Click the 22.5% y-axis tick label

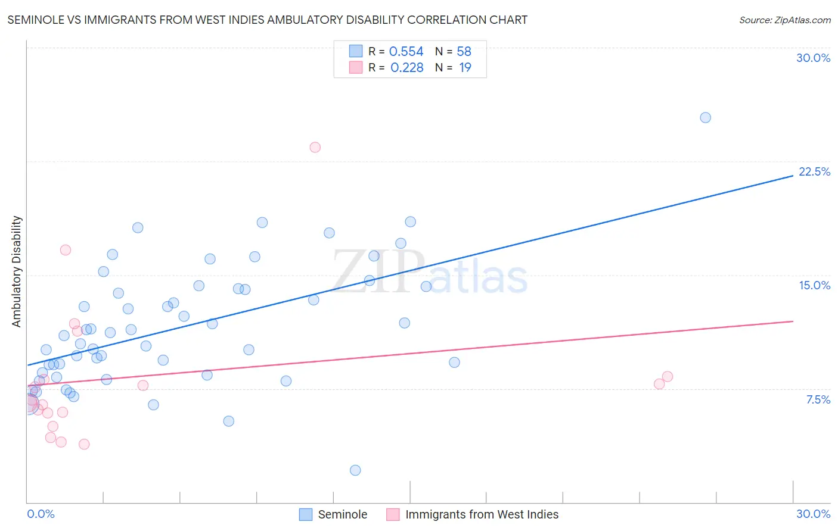pos(814,171)
